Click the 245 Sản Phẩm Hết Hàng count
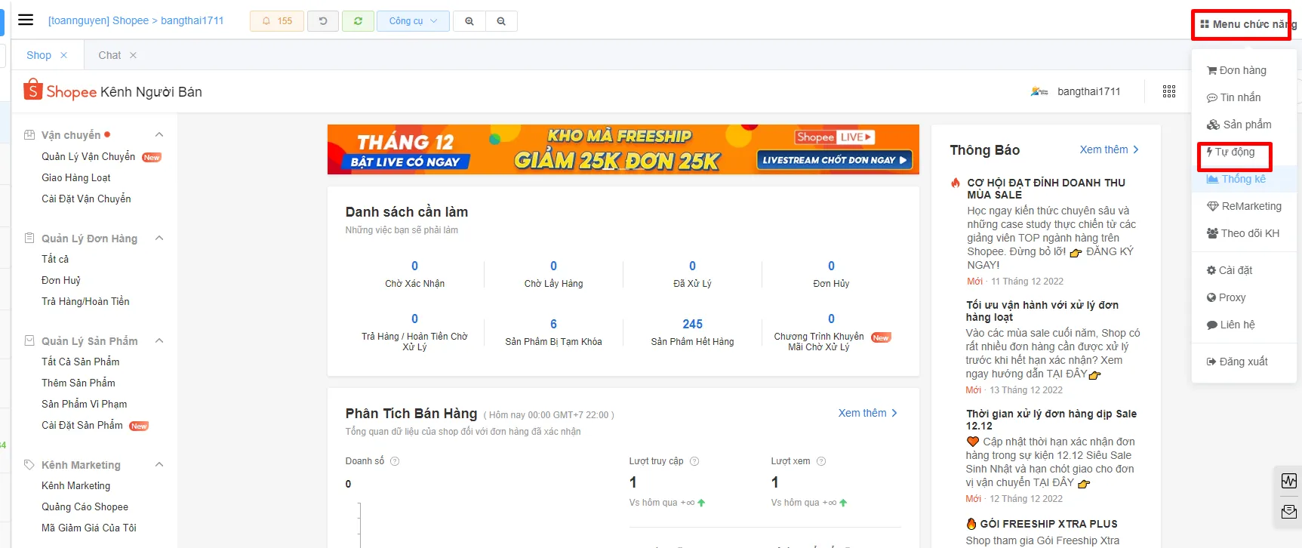This screenshot has height=548, width=1302. [692, 324]
